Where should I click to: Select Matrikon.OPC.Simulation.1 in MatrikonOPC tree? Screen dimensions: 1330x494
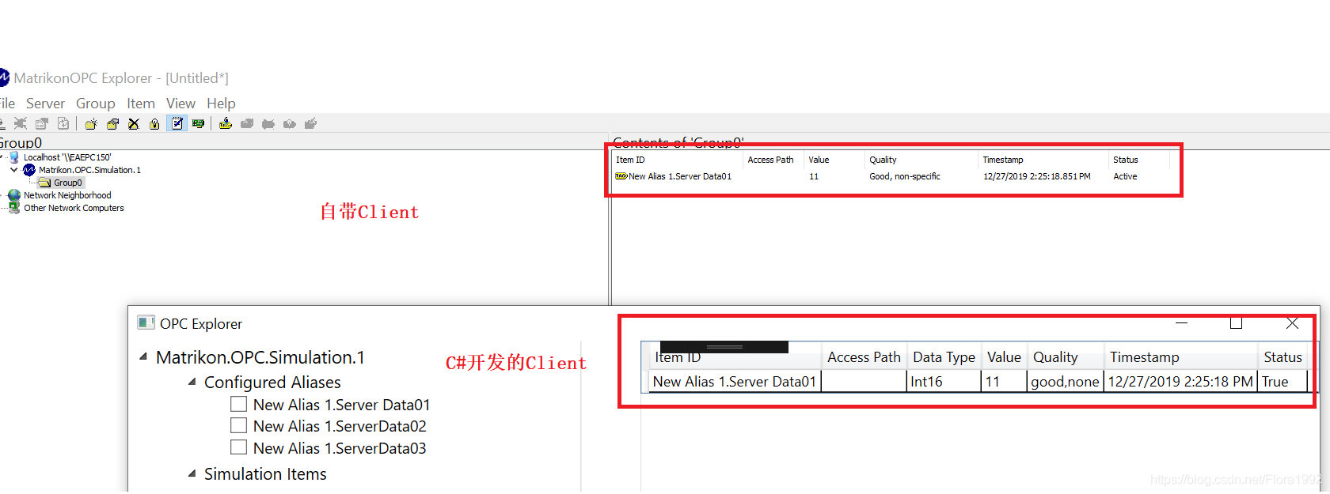(x=89, y=170)
